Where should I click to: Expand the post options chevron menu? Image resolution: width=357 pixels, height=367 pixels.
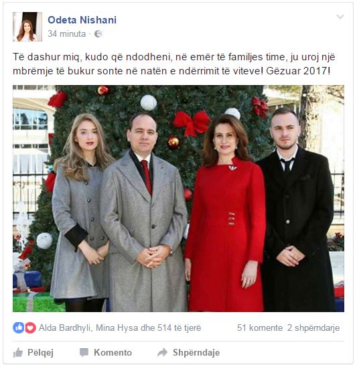coord(340,17)
